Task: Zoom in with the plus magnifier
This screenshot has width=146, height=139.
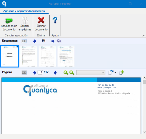Action: tap(72, 73)
